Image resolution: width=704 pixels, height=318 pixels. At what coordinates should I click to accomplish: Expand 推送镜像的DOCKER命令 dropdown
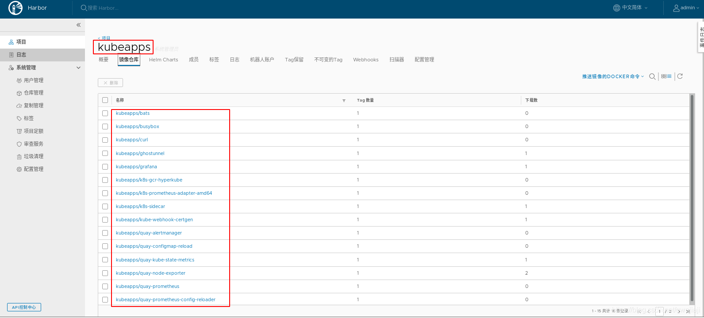pos(613,76)
